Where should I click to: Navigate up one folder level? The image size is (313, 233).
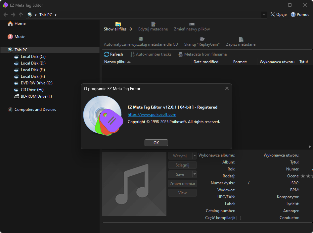(21, 15)
